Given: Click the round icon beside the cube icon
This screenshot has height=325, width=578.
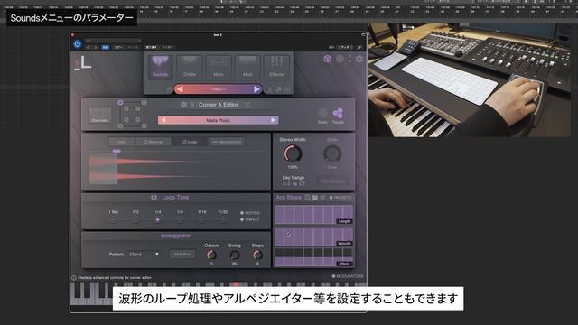Looking at the screenshot, I should tap(340, 59).
